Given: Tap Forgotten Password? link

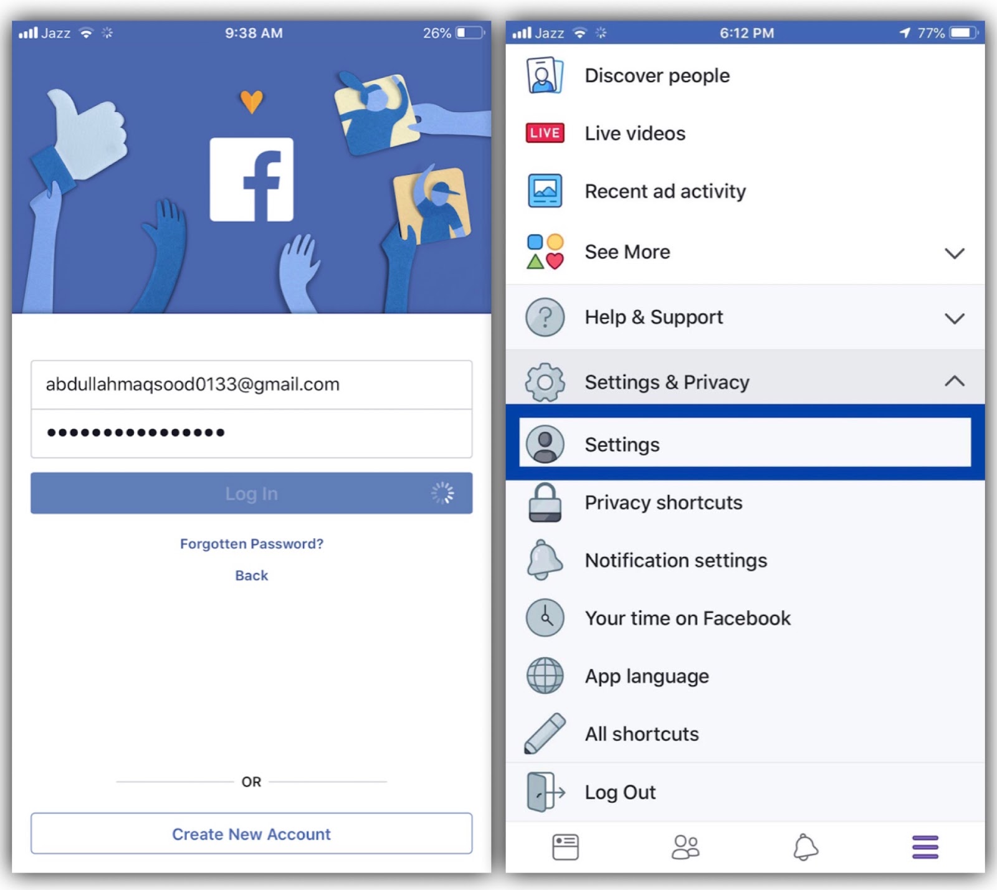Looking at the screenshot, I should click(x=252, y=544).
